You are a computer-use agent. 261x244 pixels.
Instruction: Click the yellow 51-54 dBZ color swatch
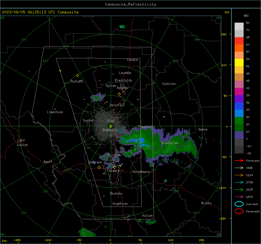239,62
